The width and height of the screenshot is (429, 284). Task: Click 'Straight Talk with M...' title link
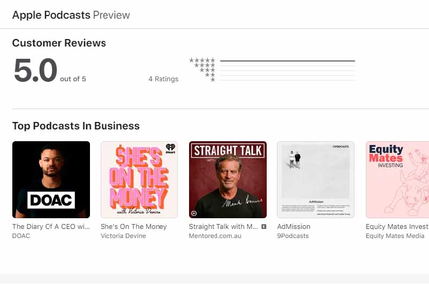223,227
